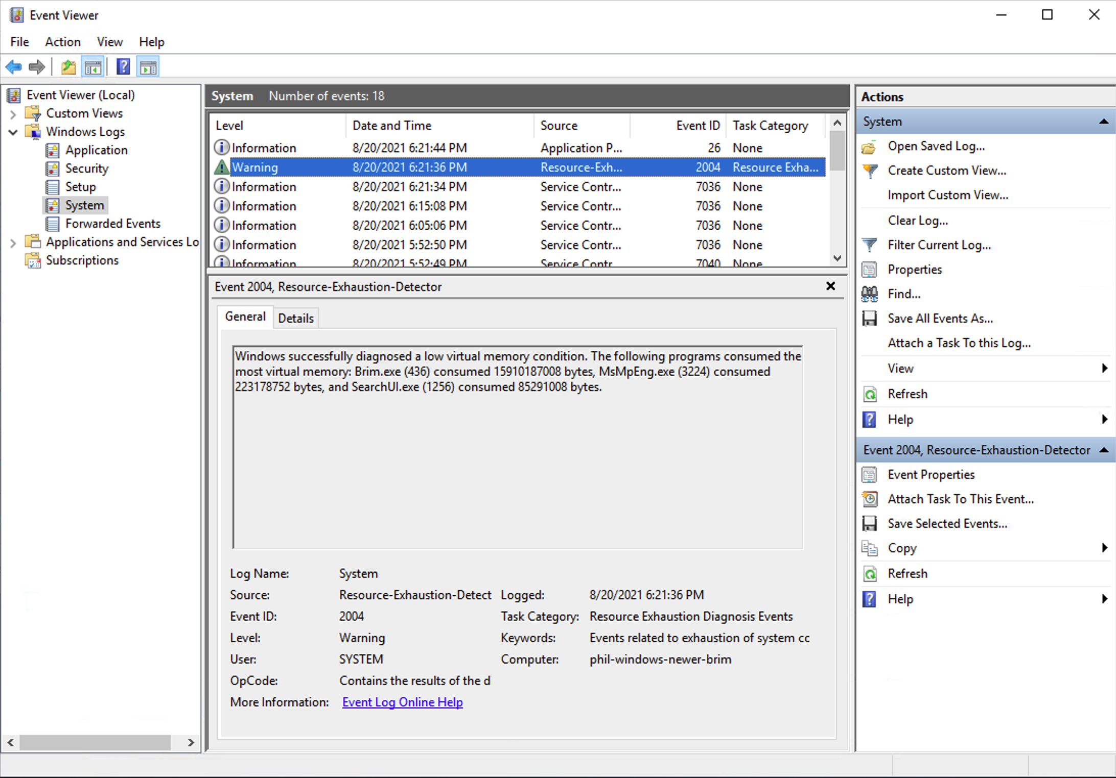Click the Save All Events As icon
This screenshot has width=1116, height=778.
(869, 318)
